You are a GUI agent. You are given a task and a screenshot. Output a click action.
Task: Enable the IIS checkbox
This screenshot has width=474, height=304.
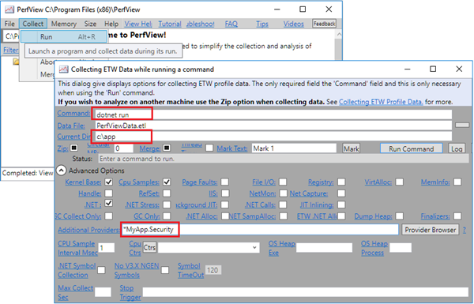click(225, 193)
